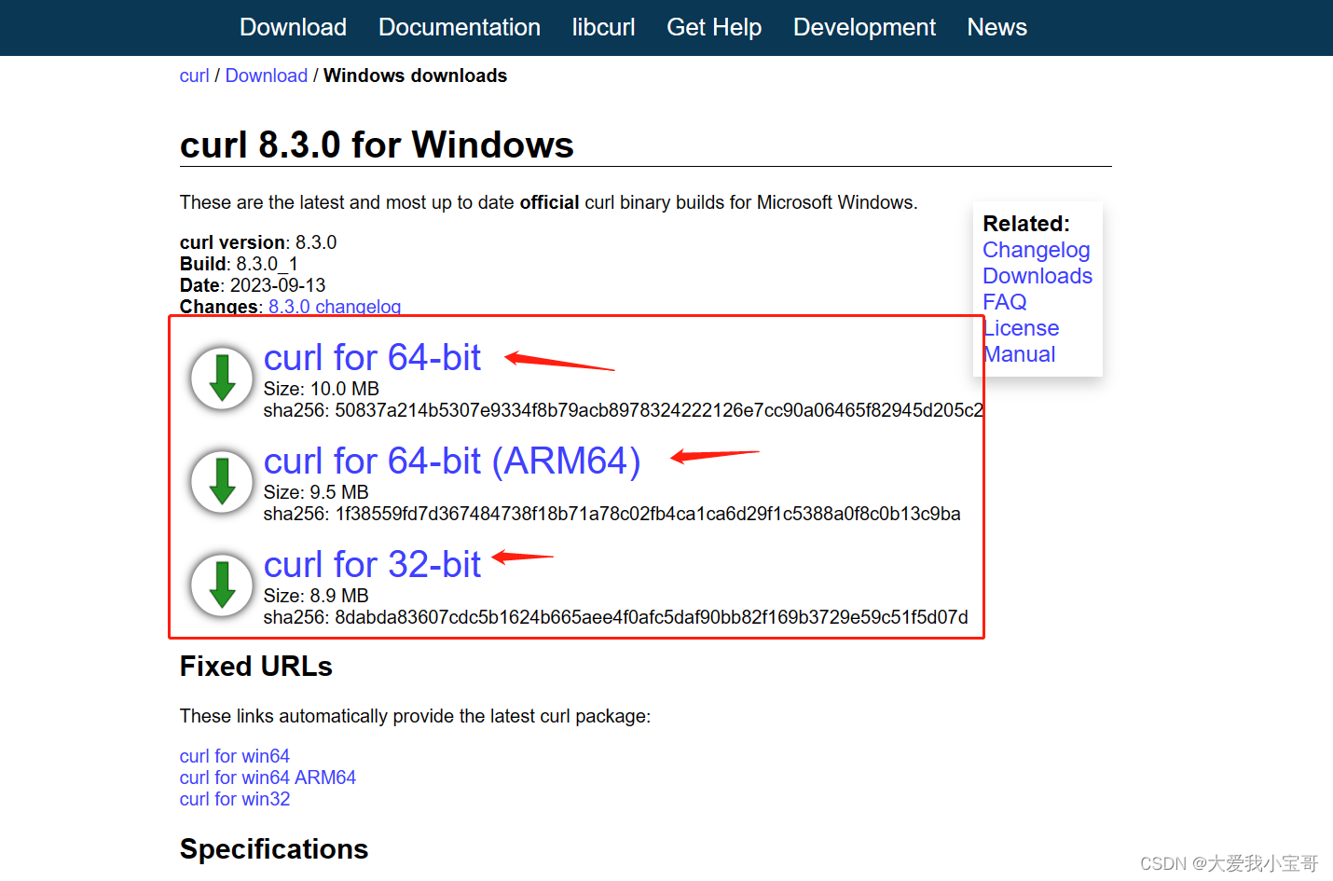Click the 'Size: 10.0 MB' text
Image resolution: width=1333 pixels, height=881 pixels.
pos(321,389)
